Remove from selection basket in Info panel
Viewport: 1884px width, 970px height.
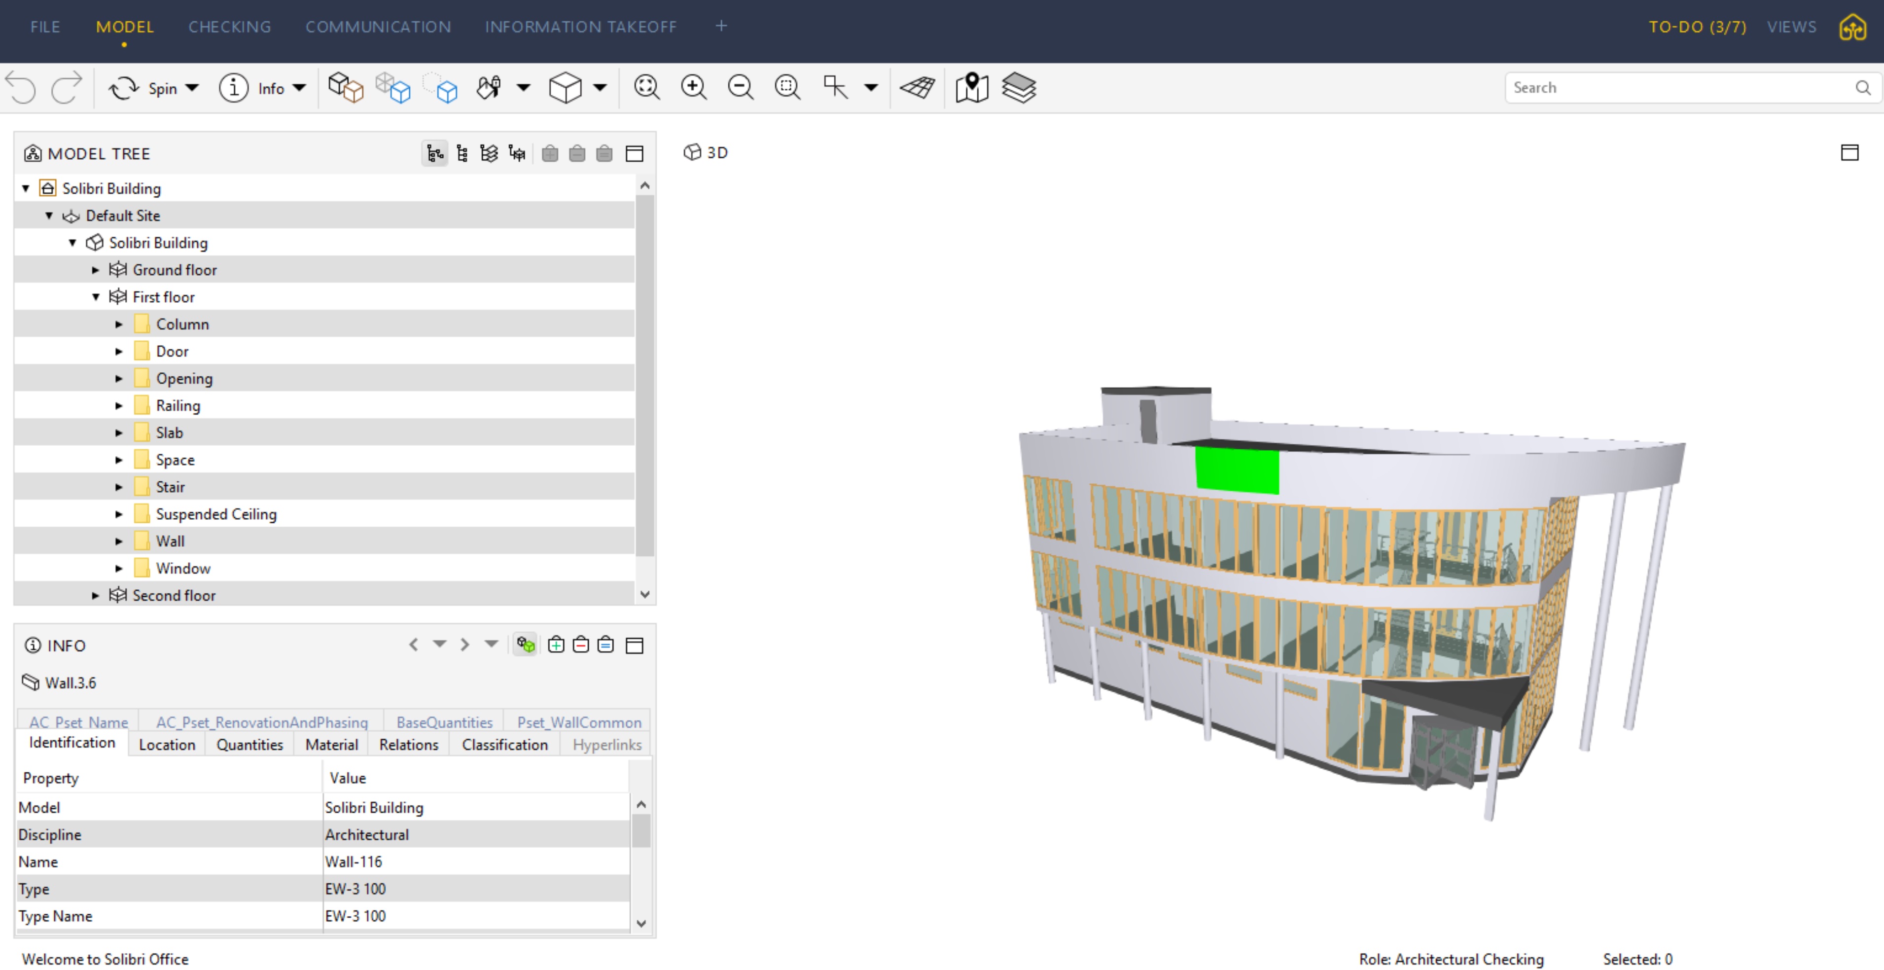[x=581, y=645]
